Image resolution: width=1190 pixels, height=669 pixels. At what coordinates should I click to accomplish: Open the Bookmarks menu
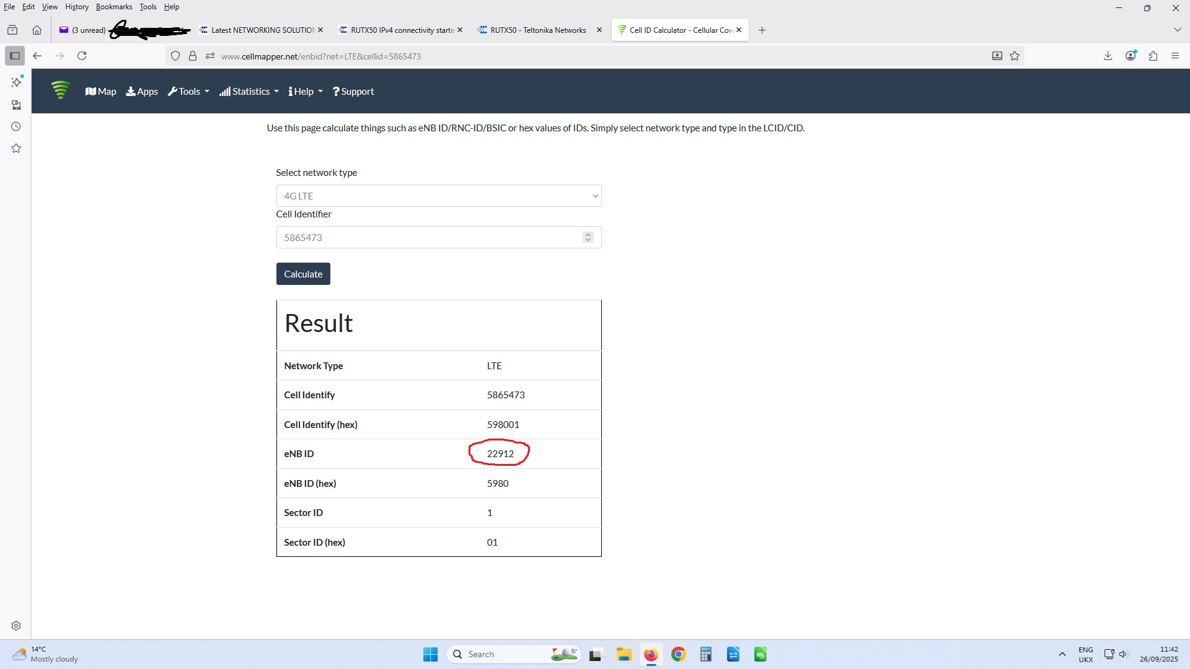coord(113,7)
